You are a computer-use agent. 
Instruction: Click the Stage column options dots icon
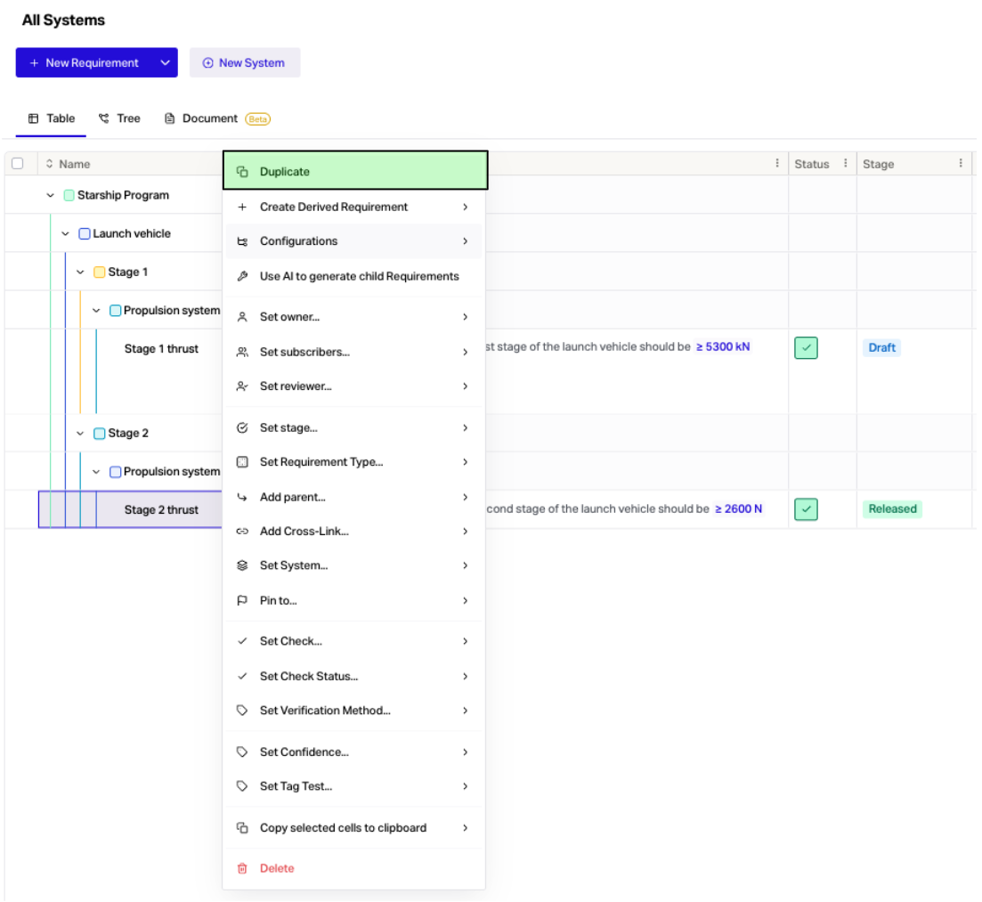[x=961, y=164]
